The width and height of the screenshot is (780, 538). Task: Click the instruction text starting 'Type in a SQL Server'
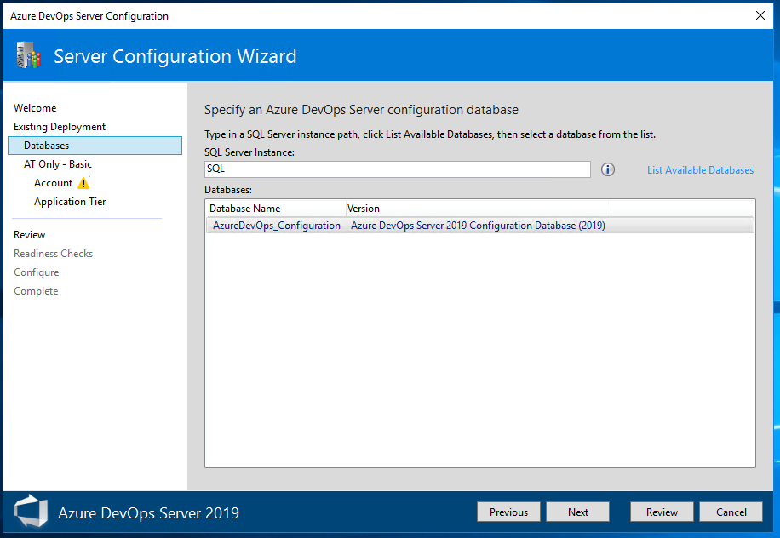point(430,134)
